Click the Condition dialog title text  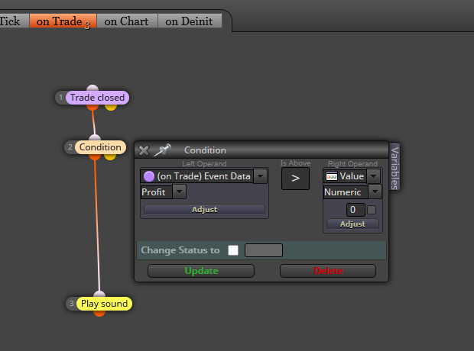pos(205,150)
